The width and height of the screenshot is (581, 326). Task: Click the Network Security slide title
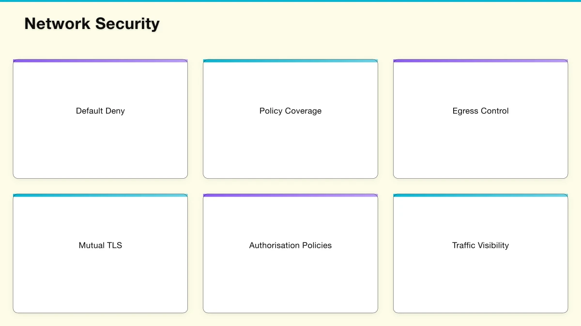tap(92, 24)
